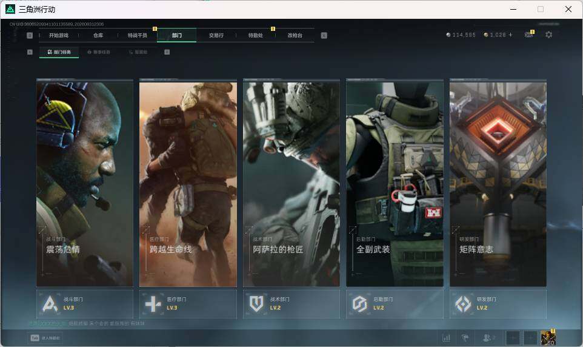Select the 部门任务 sub-tab
Viewport: 583px width, 347px height.
(59, 52)
